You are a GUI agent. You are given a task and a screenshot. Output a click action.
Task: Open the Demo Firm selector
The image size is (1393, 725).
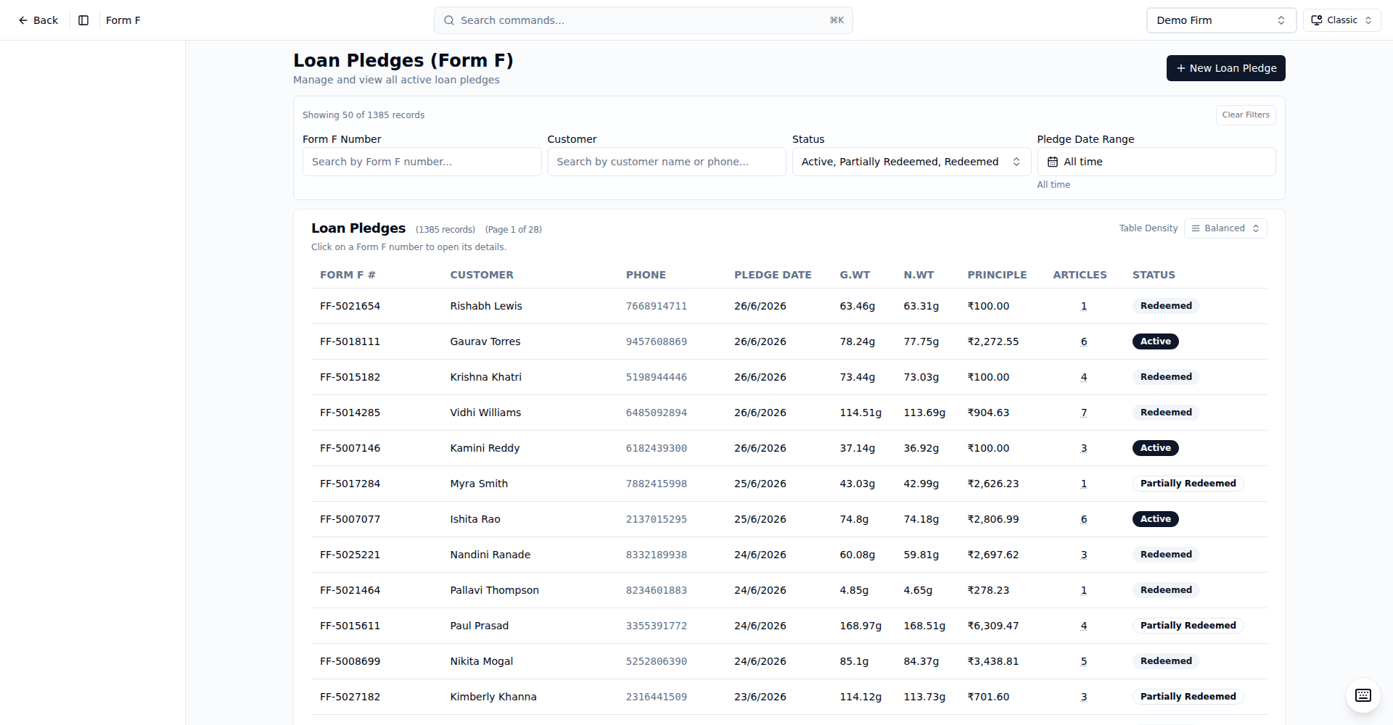point(1221,20)
